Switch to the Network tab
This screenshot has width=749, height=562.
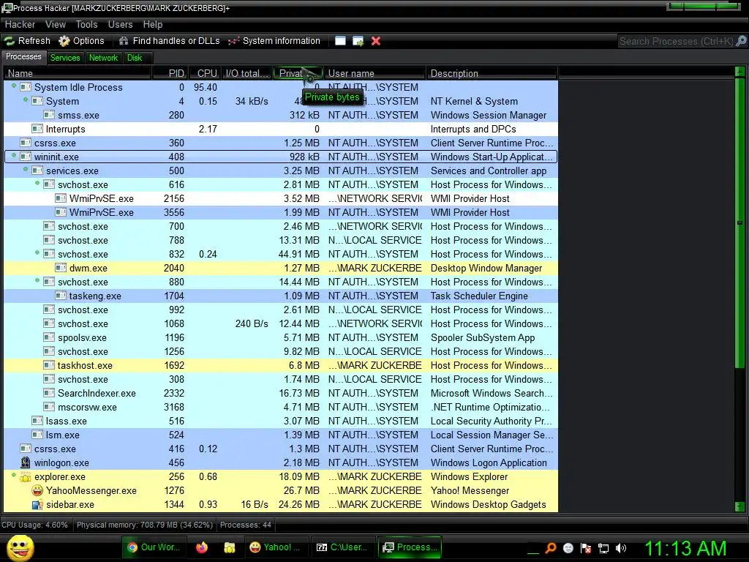(x=103, y=58)
